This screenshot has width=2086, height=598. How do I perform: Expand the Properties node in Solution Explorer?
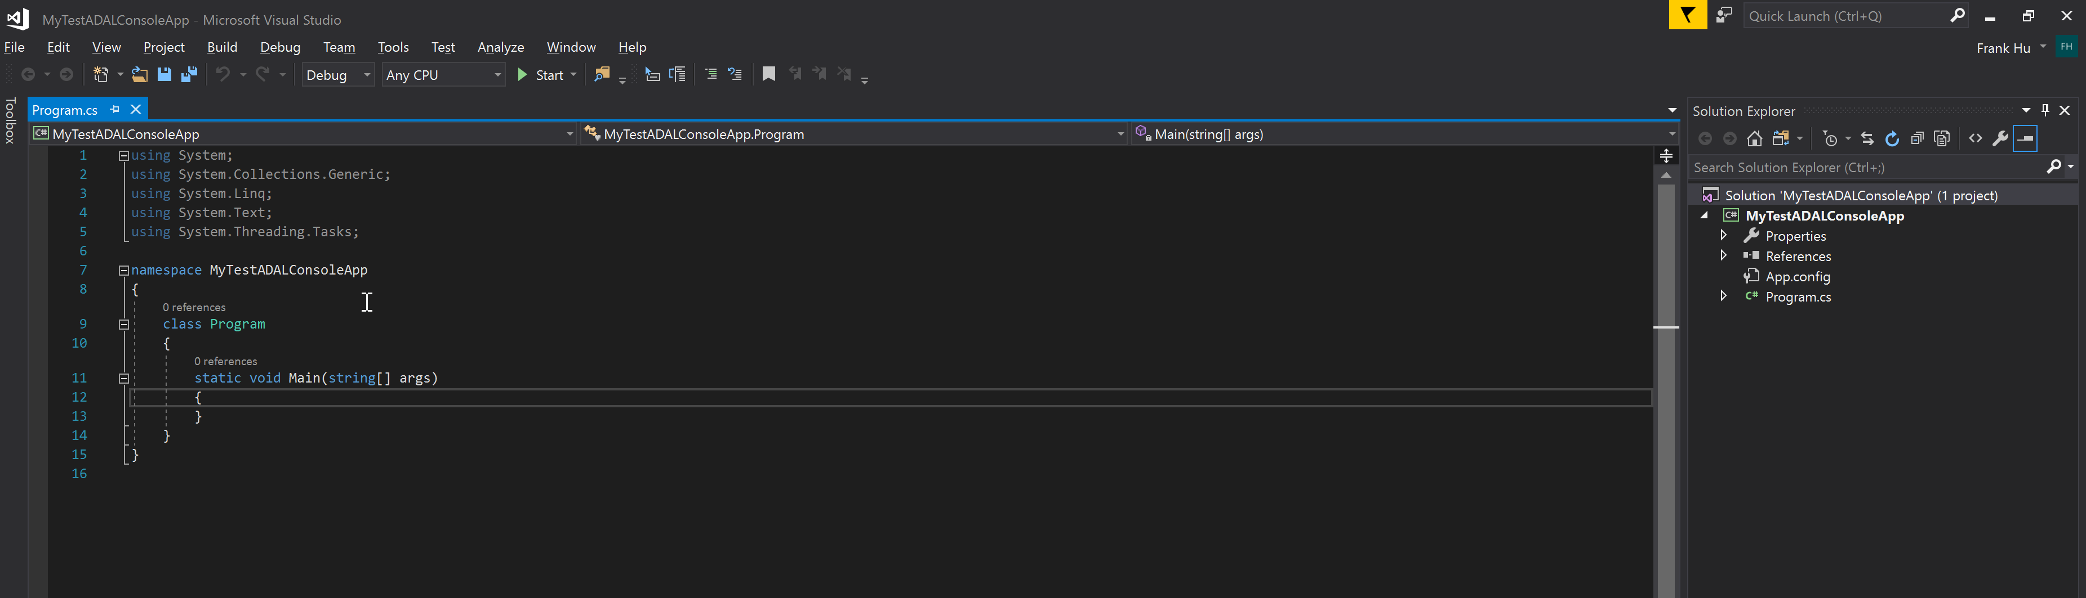pos(1723,236)
